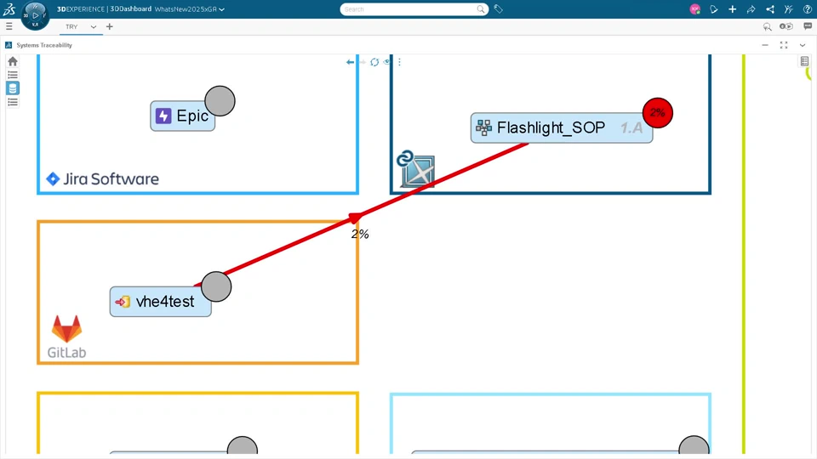817x459 pixels.
Task: Open the TRY tab chevron menu
Action: [94, 26]
